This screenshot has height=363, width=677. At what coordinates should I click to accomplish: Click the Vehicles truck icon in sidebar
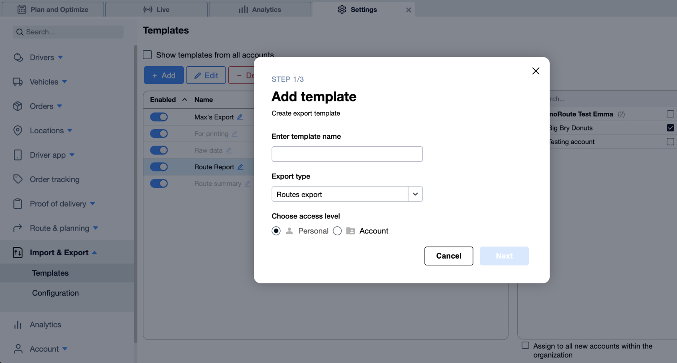[x=18, y=82]
